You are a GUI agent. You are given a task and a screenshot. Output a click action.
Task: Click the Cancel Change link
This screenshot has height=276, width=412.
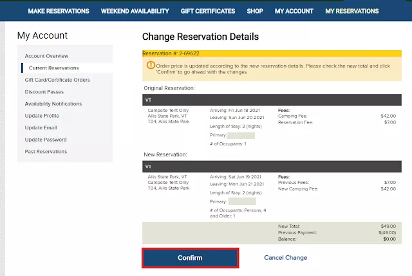pyautogui.click(x=286, y=257)
